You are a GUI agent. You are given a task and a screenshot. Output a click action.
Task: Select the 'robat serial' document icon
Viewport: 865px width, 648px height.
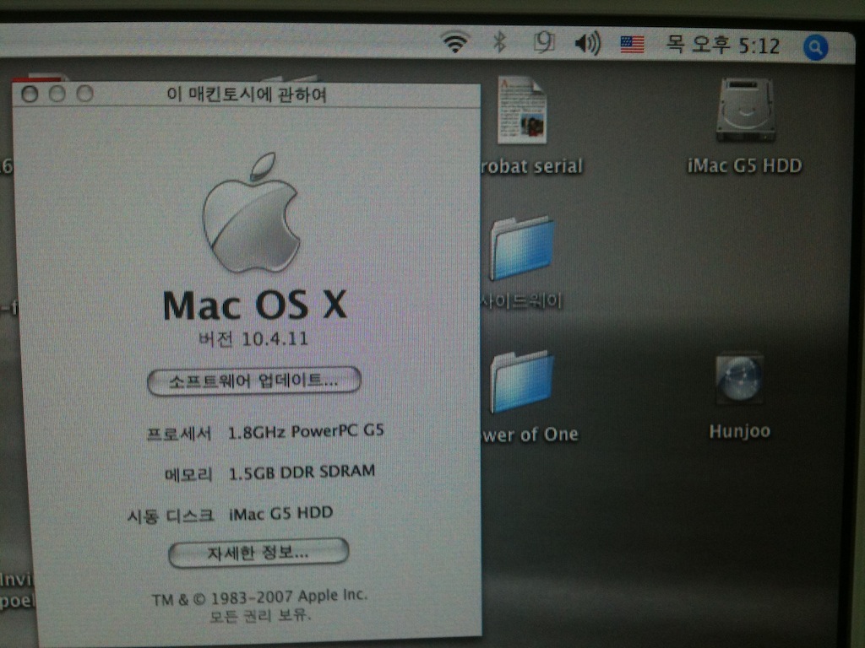click(x=521, y=111)
